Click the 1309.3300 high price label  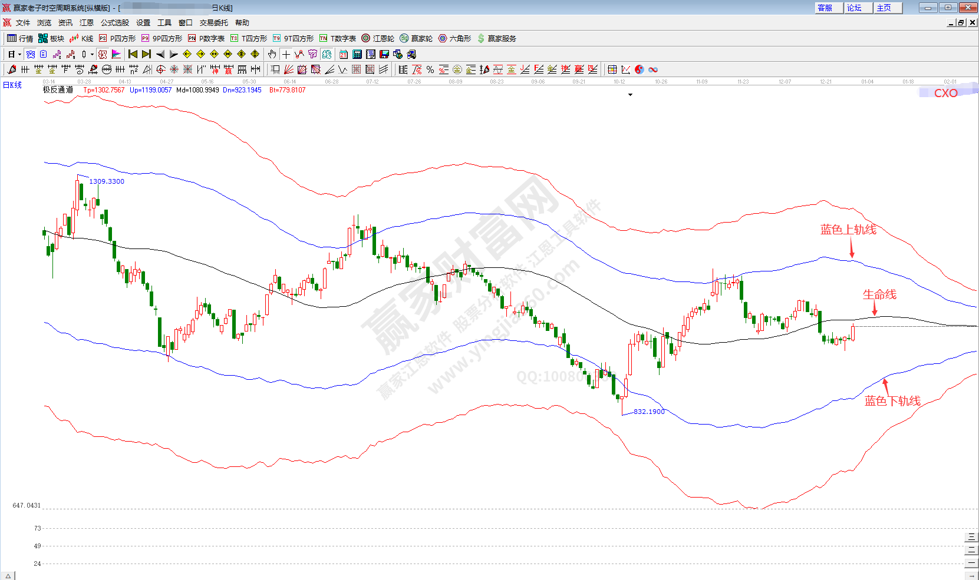click(107, 181)
